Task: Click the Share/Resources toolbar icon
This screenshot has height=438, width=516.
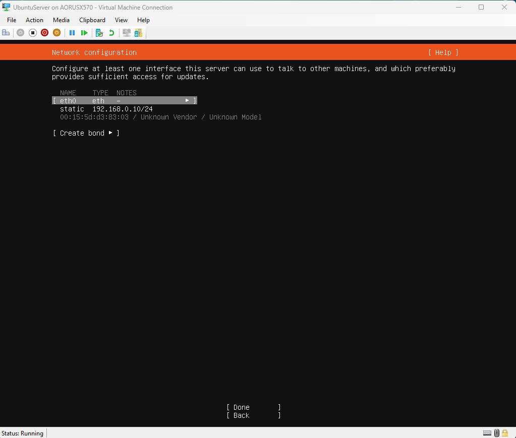Action: point(139,33)
